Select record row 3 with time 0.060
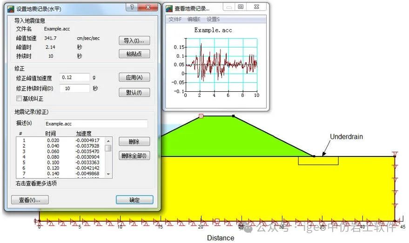Viewport: 409px width, 243px height. (x=61, y=151)
